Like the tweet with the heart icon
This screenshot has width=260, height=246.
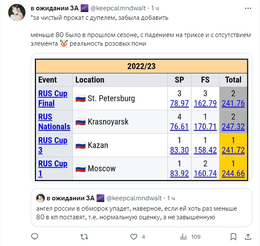133,237
